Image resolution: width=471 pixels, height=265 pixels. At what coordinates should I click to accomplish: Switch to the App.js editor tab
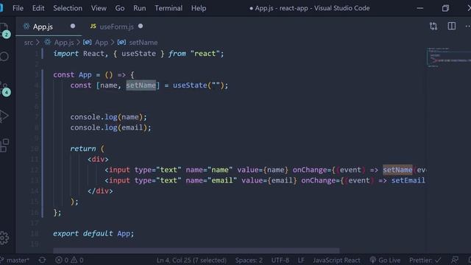click(x=49, y=26)
